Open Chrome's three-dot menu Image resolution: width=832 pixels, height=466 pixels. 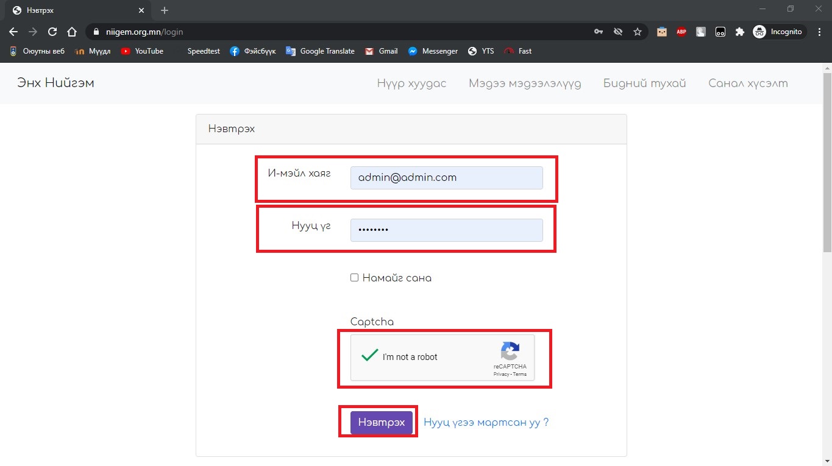(820, 32)
